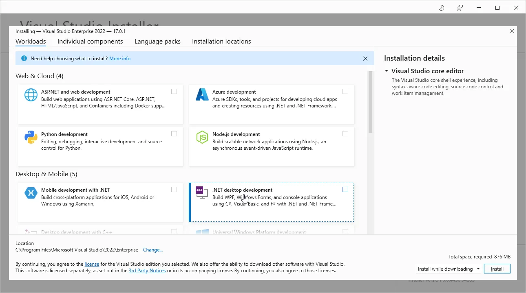The height and width of the screenshot is (293, 526).
Task: Go to the Installation locations tab
Action: (221, 42)
